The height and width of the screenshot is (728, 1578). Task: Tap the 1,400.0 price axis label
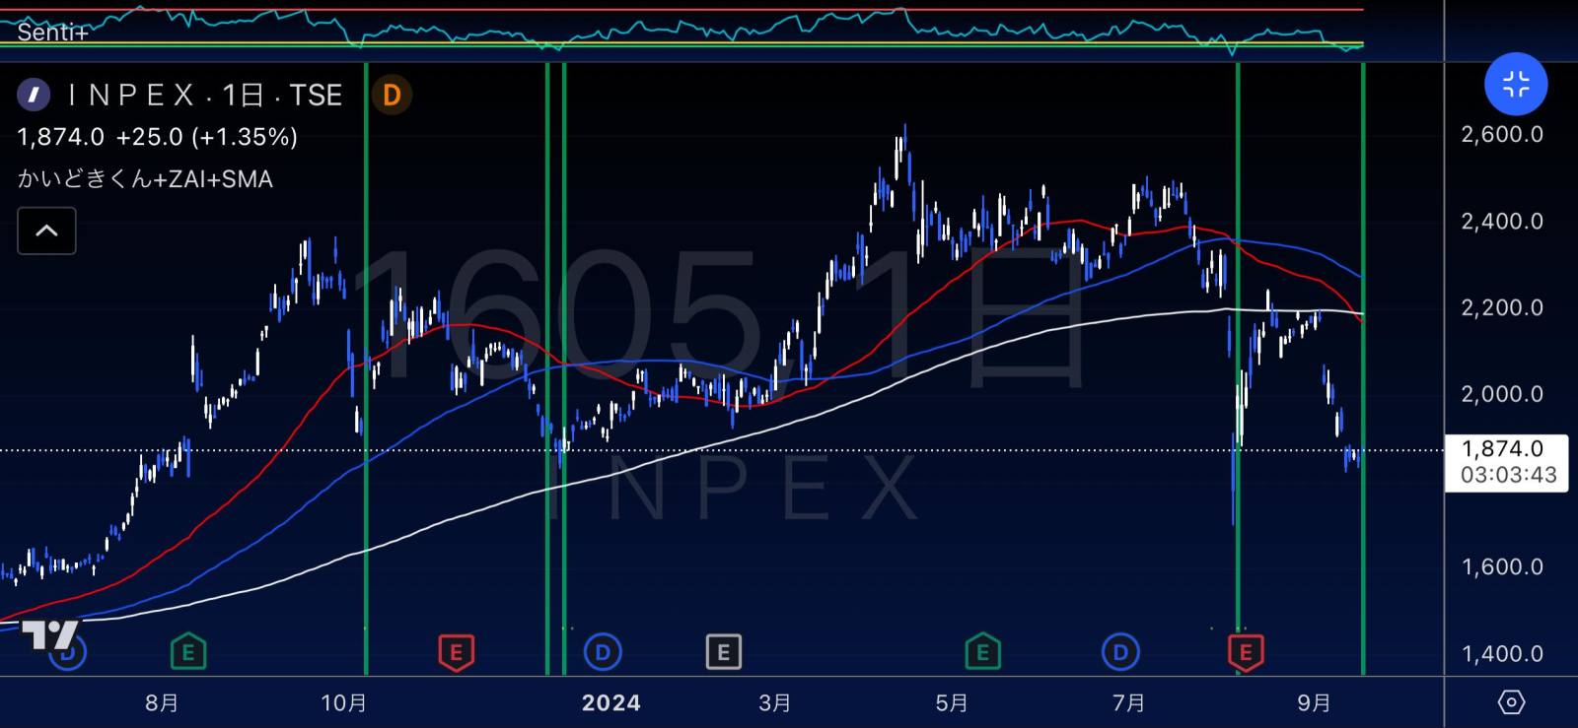tap(1502, 654)
